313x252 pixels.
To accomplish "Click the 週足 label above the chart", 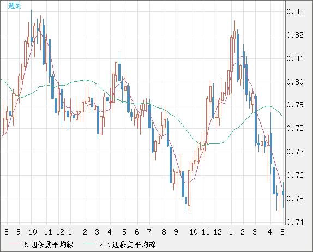I will click(x=14, y=6).
